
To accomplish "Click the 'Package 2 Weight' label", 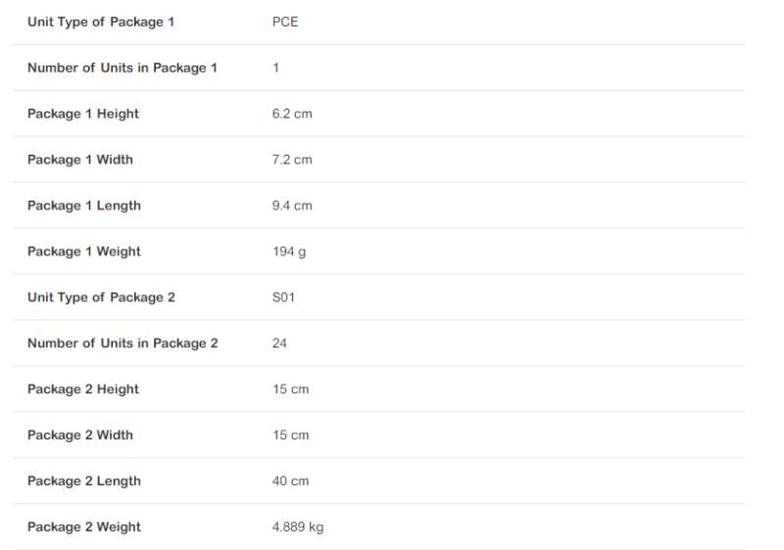I will [84, 527].
